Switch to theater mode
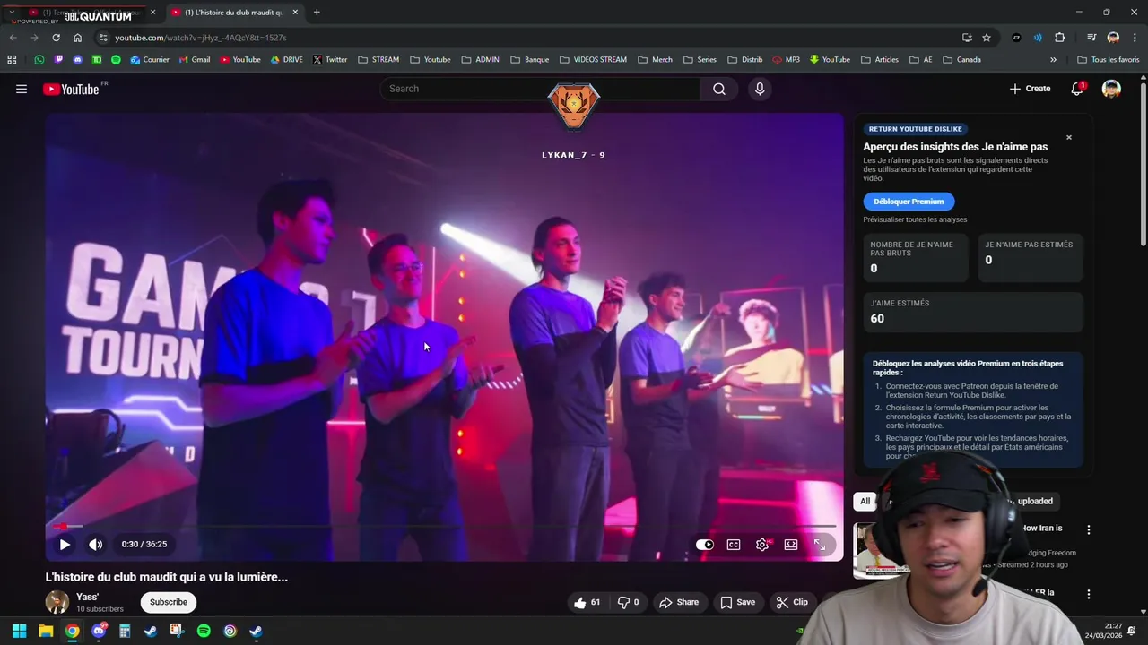Image resolution: width=1148 pixels, height=645 pixels. point(791,545)
